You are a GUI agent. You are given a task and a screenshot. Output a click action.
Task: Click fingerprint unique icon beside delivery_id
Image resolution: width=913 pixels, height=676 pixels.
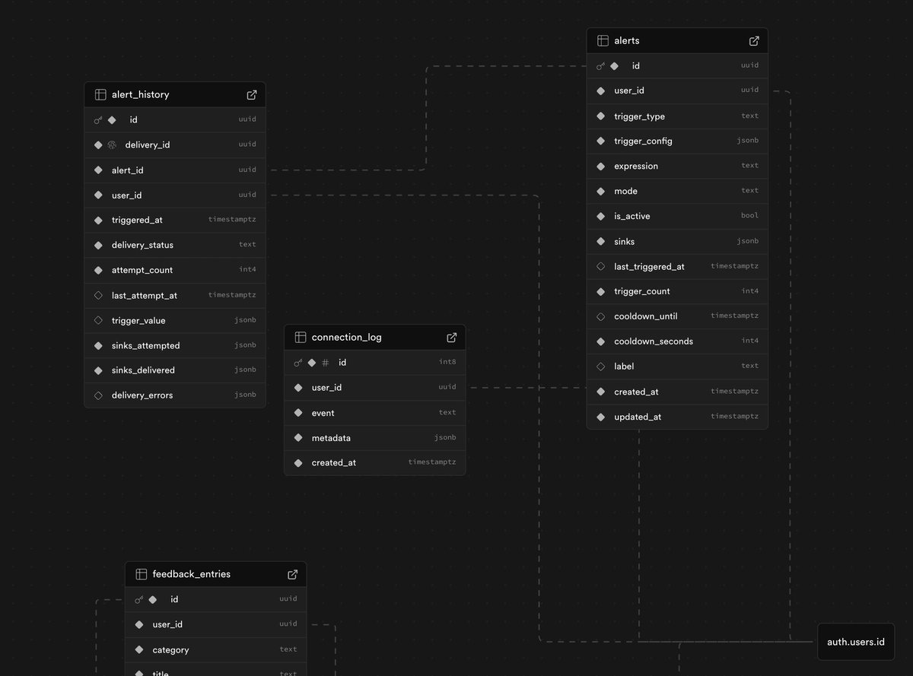pos(112,144)
